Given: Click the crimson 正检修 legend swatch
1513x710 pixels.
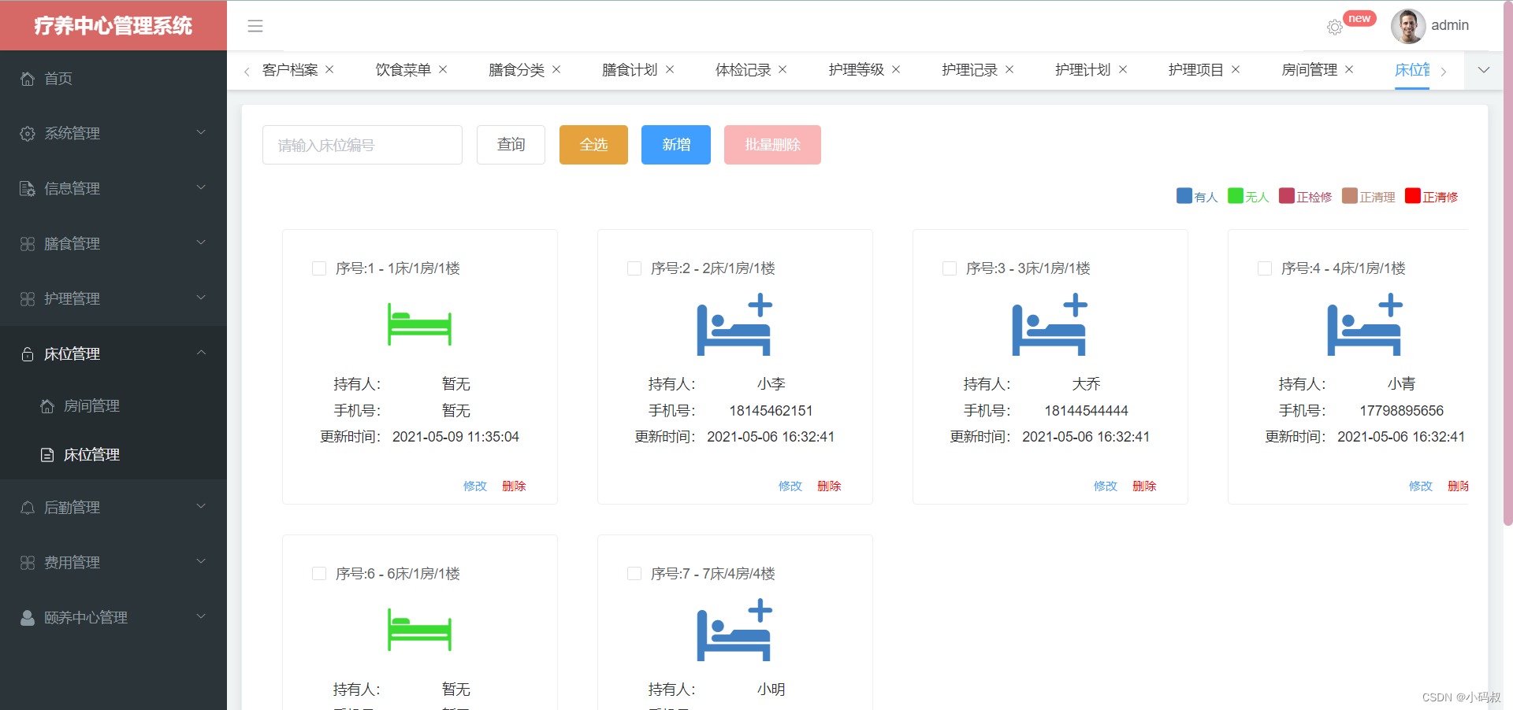Looking at the screenshot, I should pos(1287,196).
